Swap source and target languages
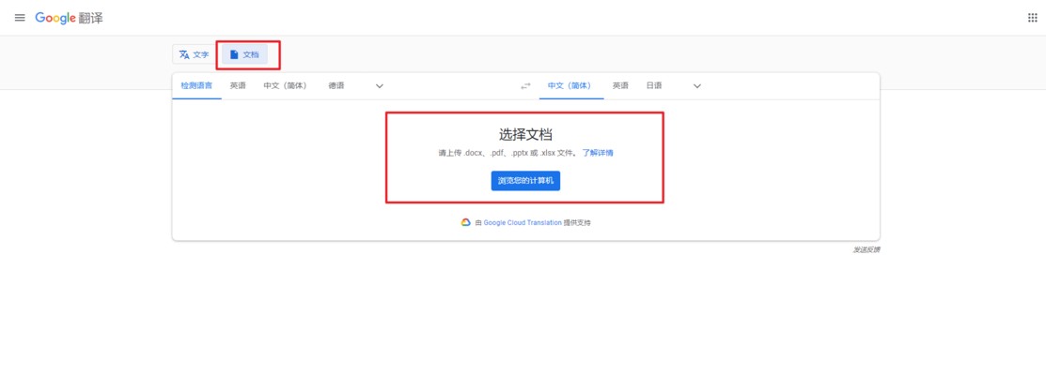 pyautogui.click(x=525, y=86)
